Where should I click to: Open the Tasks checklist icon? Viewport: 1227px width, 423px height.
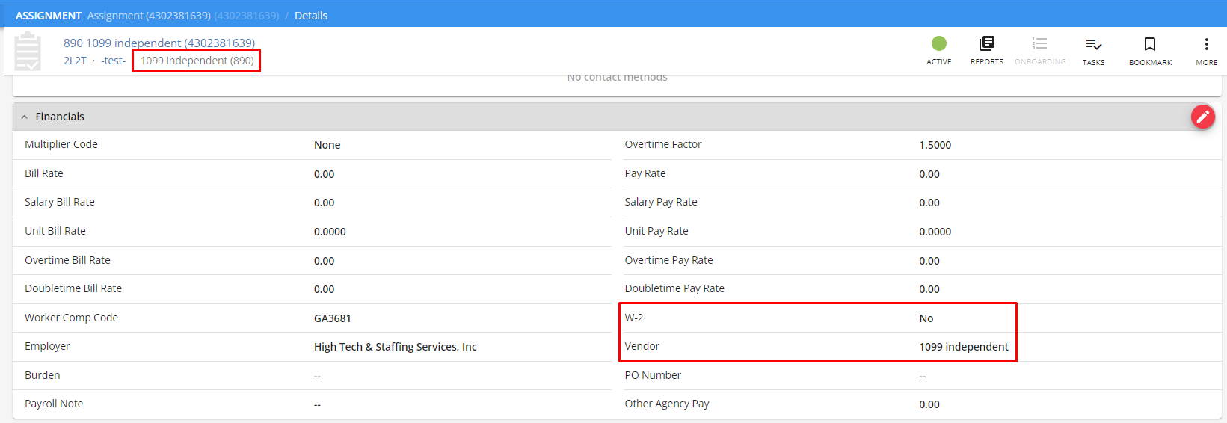coord(1093,50)
